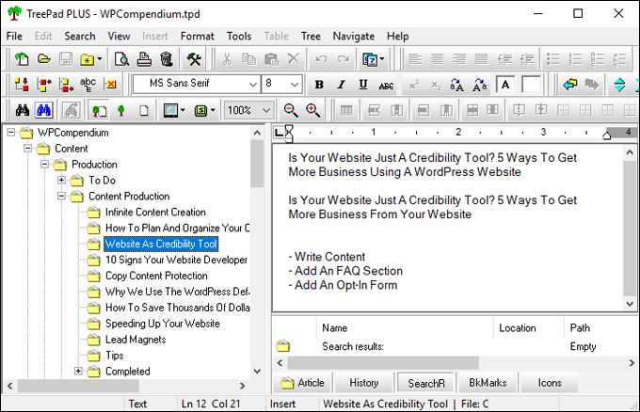
Task: Open the Navigate menu
Action: [x=354, y=37]
